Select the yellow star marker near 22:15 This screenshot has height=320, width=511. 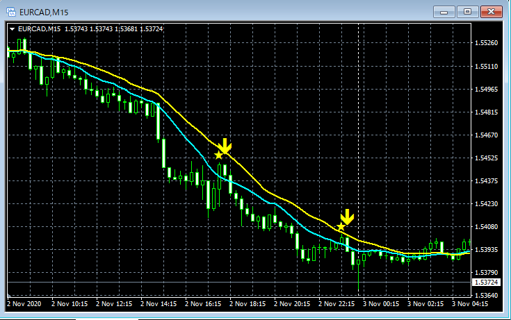coord(341,226)
